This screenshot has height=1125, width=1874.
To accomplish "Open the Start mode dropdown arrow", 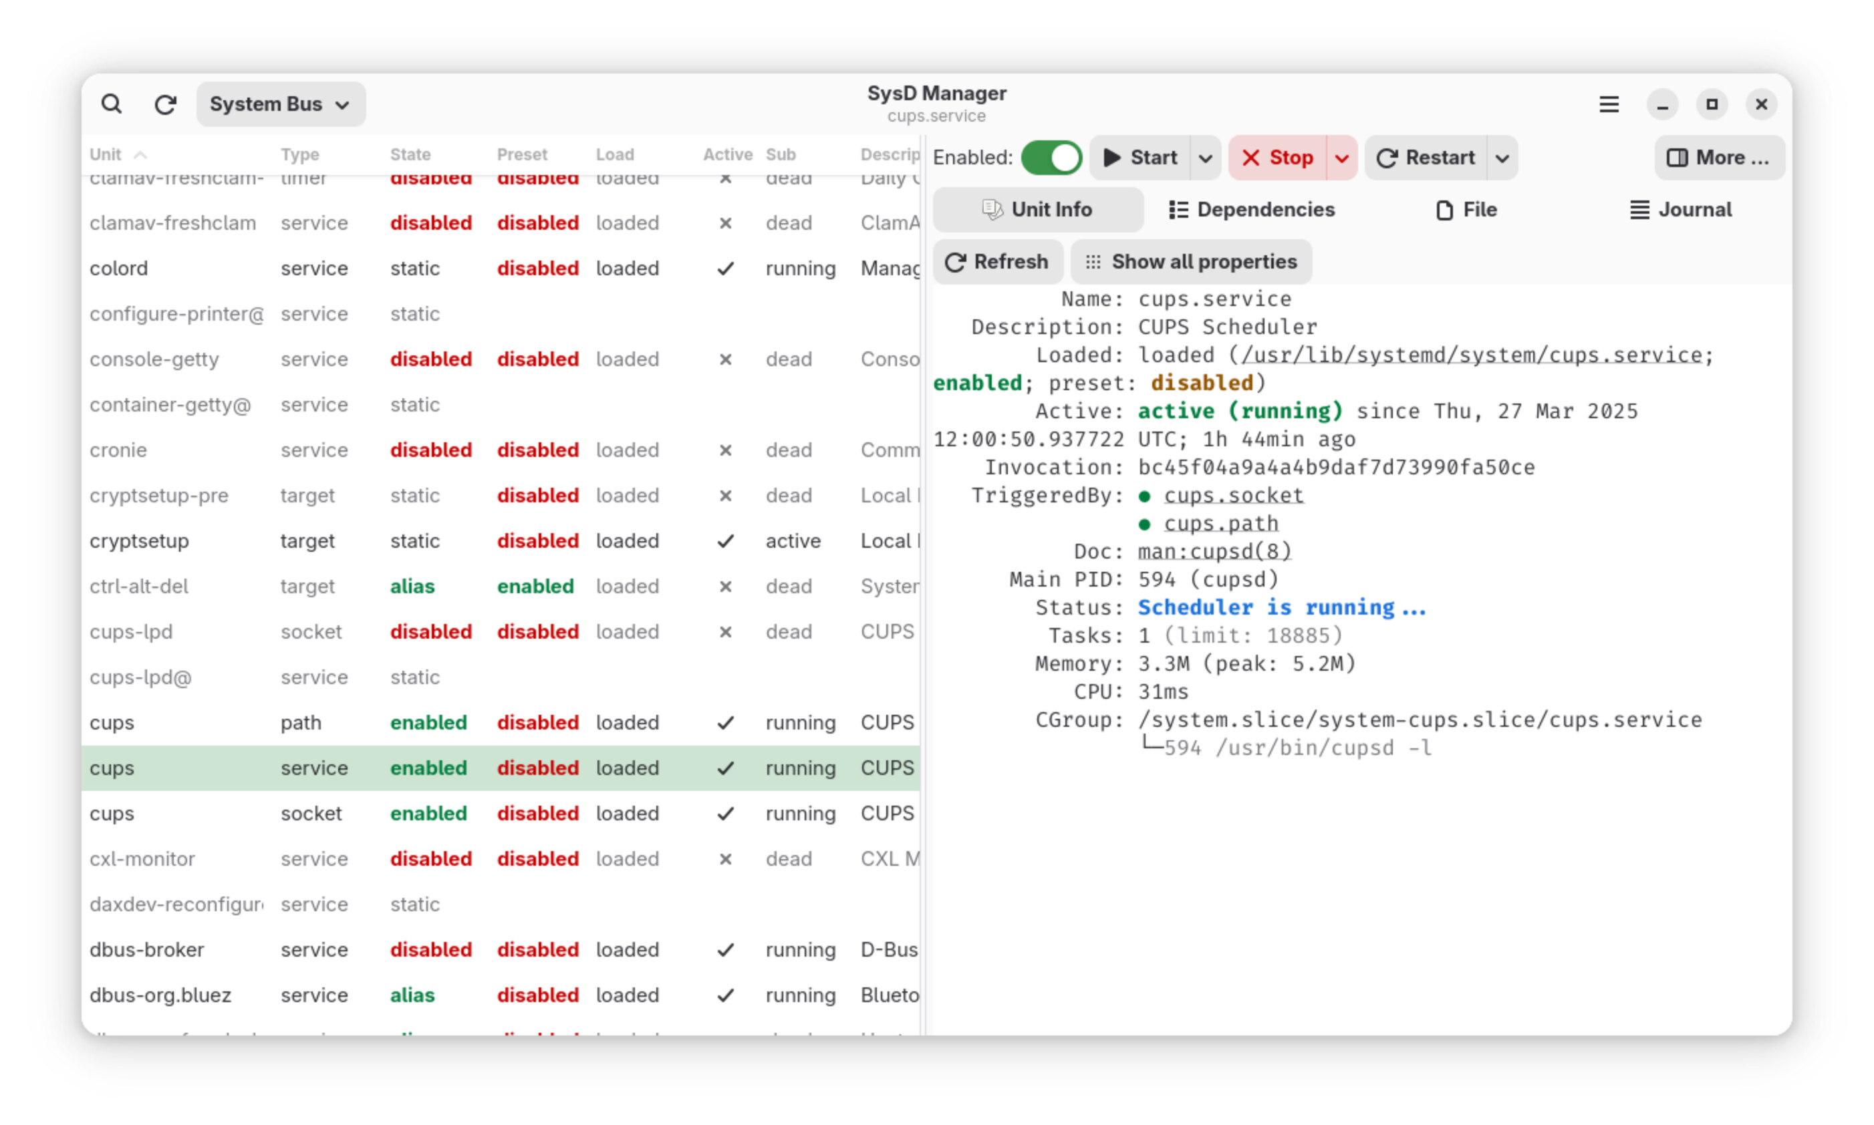I will [x=1205, y=158].
